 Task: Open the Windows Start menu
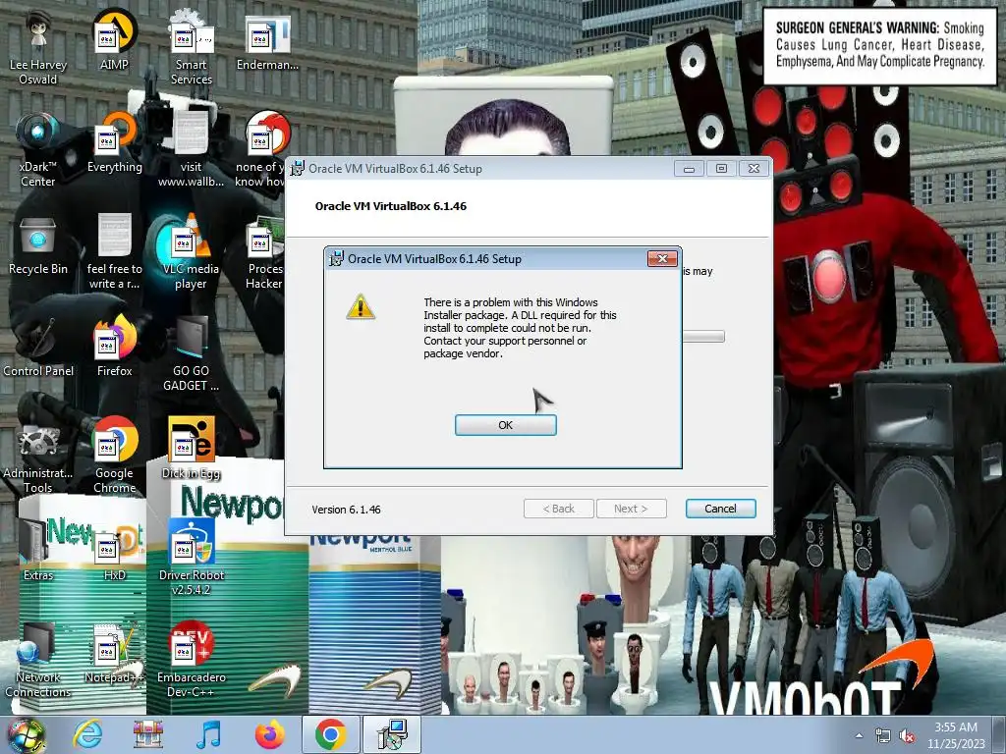point(25,735)
